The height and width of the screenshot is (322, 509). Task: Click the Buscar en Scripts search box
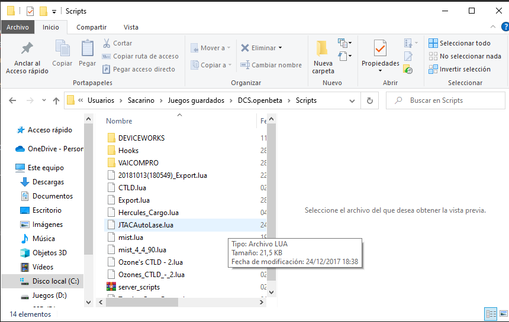(445, 100)
